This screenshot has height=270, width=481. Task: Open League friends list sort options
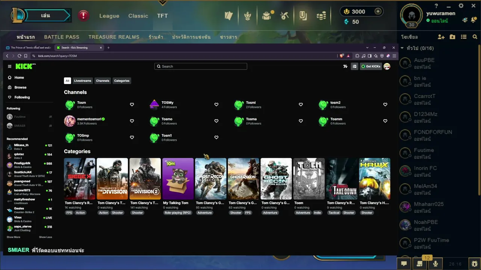(464, 37)
